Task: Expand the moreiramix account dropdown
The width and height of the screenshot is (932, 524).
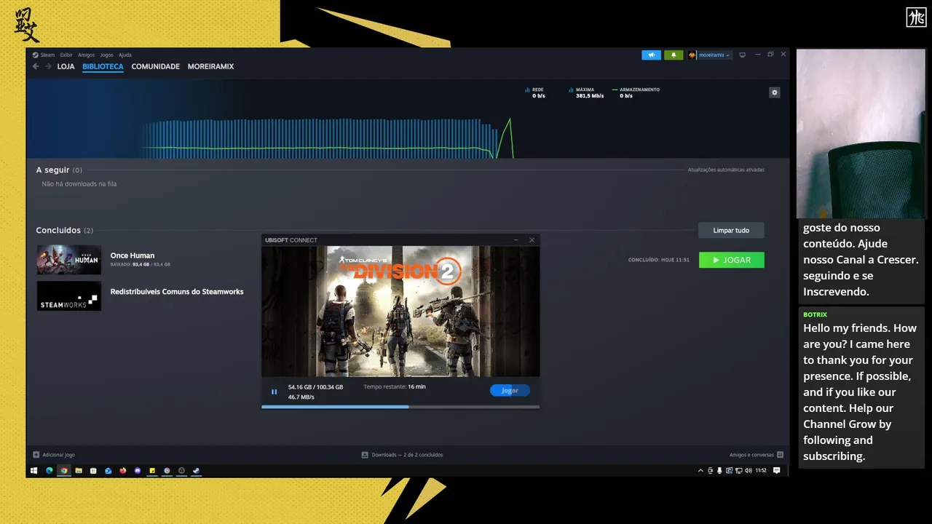Action: coord(709,55)
